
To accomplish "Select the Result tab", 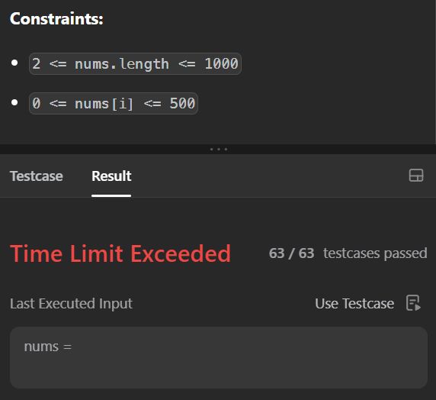I will 111,176.
